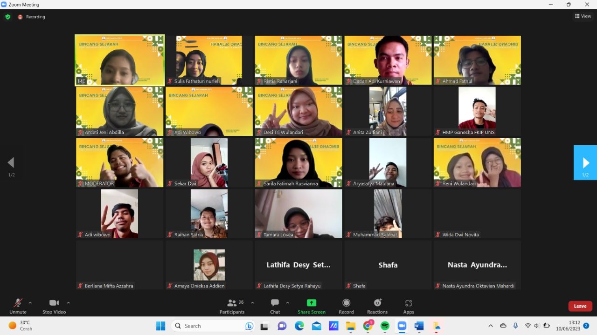
Task: Click the Record icon
Action: pyautogui.click(x=346, y=303)
